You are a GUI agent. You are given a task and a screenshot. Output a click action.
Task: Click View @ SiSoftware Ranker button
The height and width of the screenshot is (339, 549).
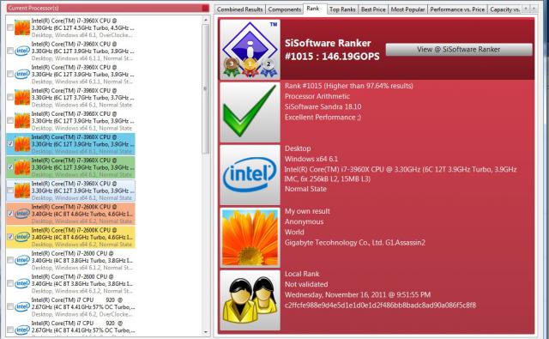tap(459, 50)
